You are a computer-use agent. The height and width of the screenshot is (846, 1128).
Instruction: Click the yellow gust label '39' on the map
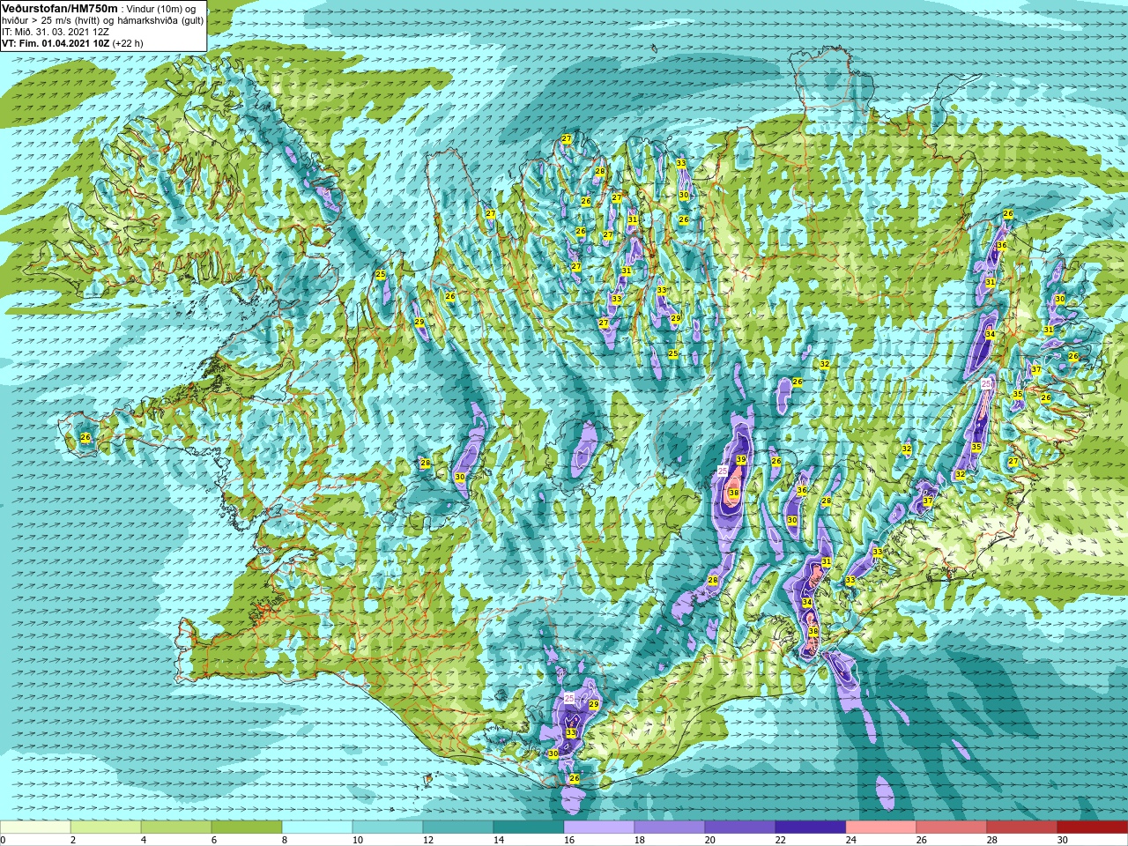741,460
